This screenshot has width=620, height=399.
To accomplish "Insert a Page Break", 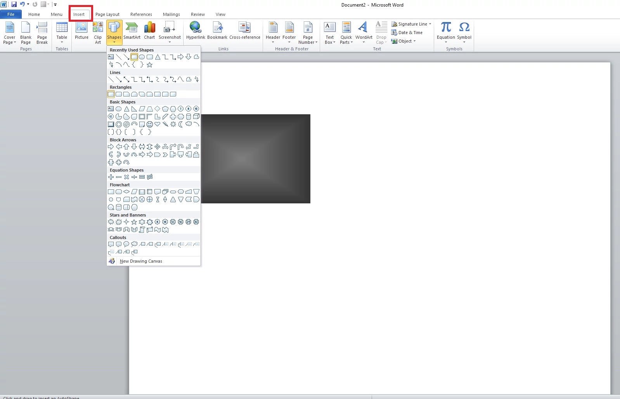I will point(42,33).
